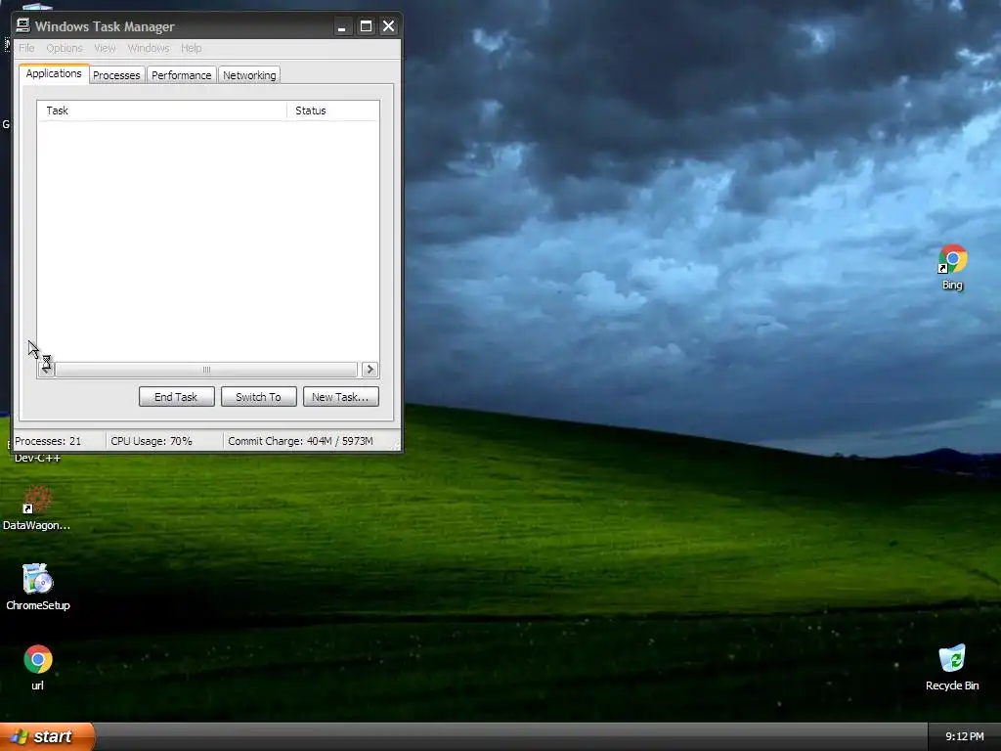Click the Commit Charge status text
The height and width of the screenshot is (751, 1001).
pos(301,441)
